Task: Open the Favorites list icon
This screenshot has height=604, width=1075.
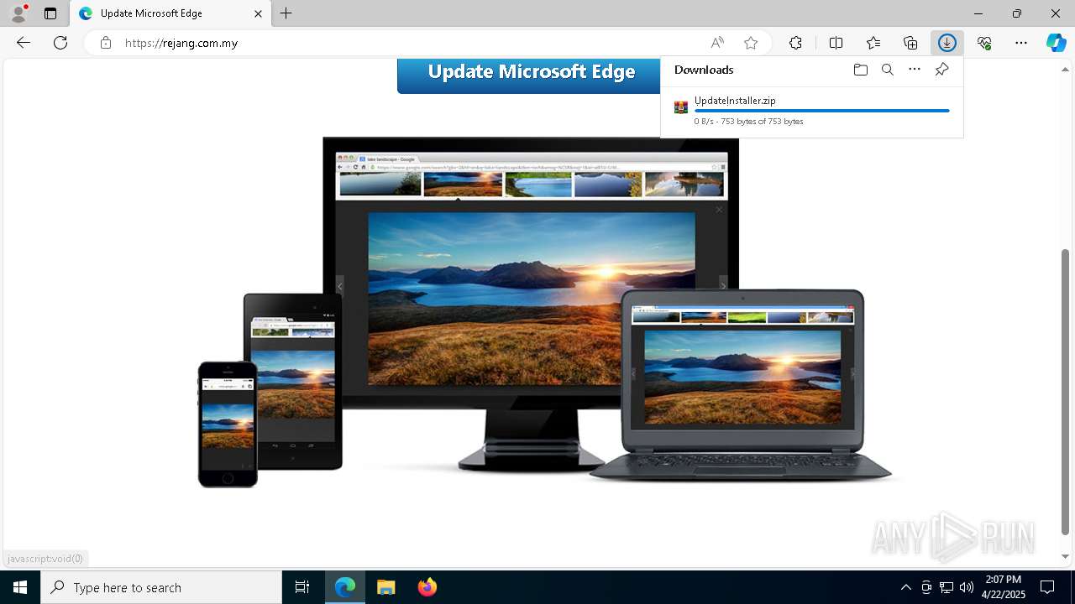Action: [x=873, y=43]
